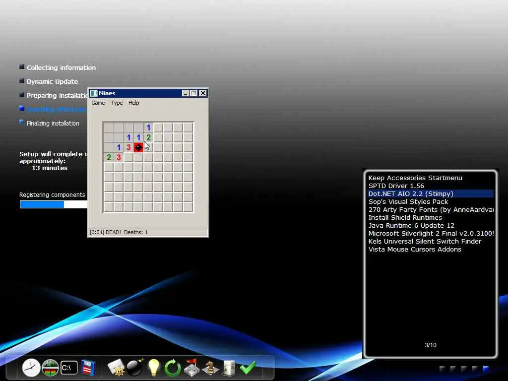Open the Game menu in Mines
The width and height of the screenshot is (508, 381).
point(98,103)
